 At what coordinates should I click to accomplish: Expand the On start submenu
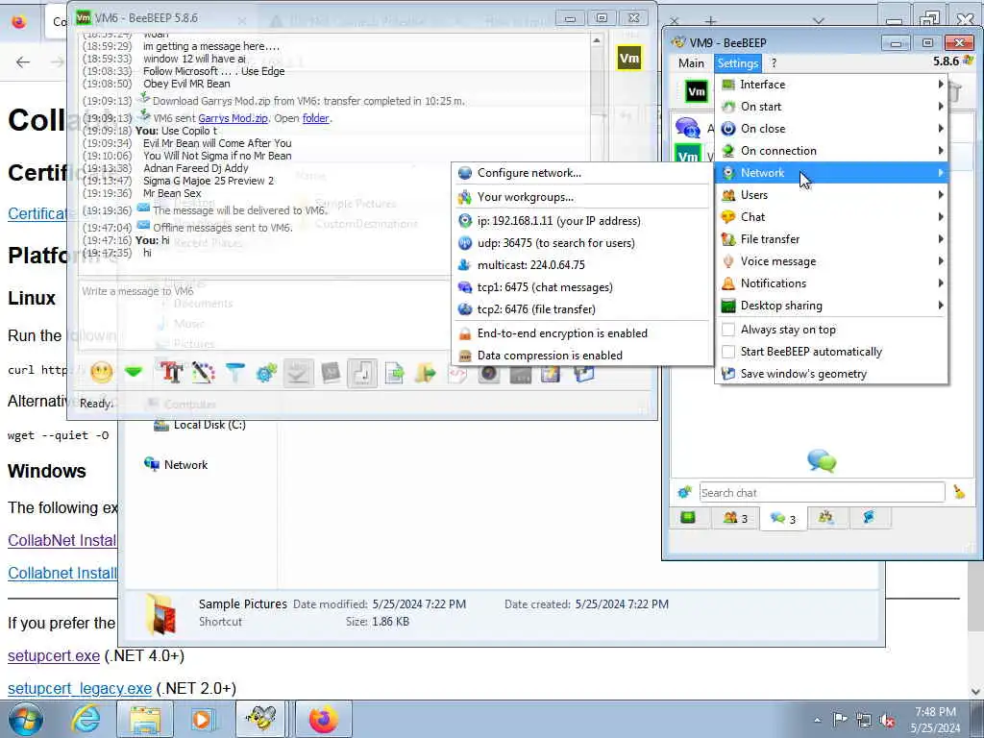[x=831, y=106]
